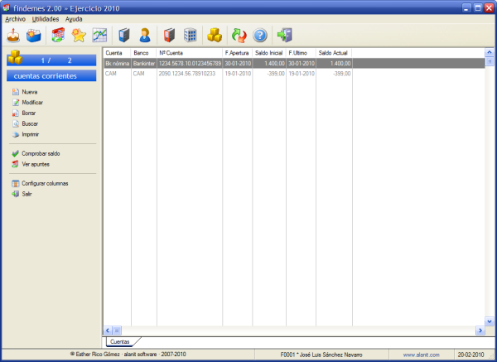Click the www.alanit.com link
Screen dimensions: 497x362
coord(420,354)
